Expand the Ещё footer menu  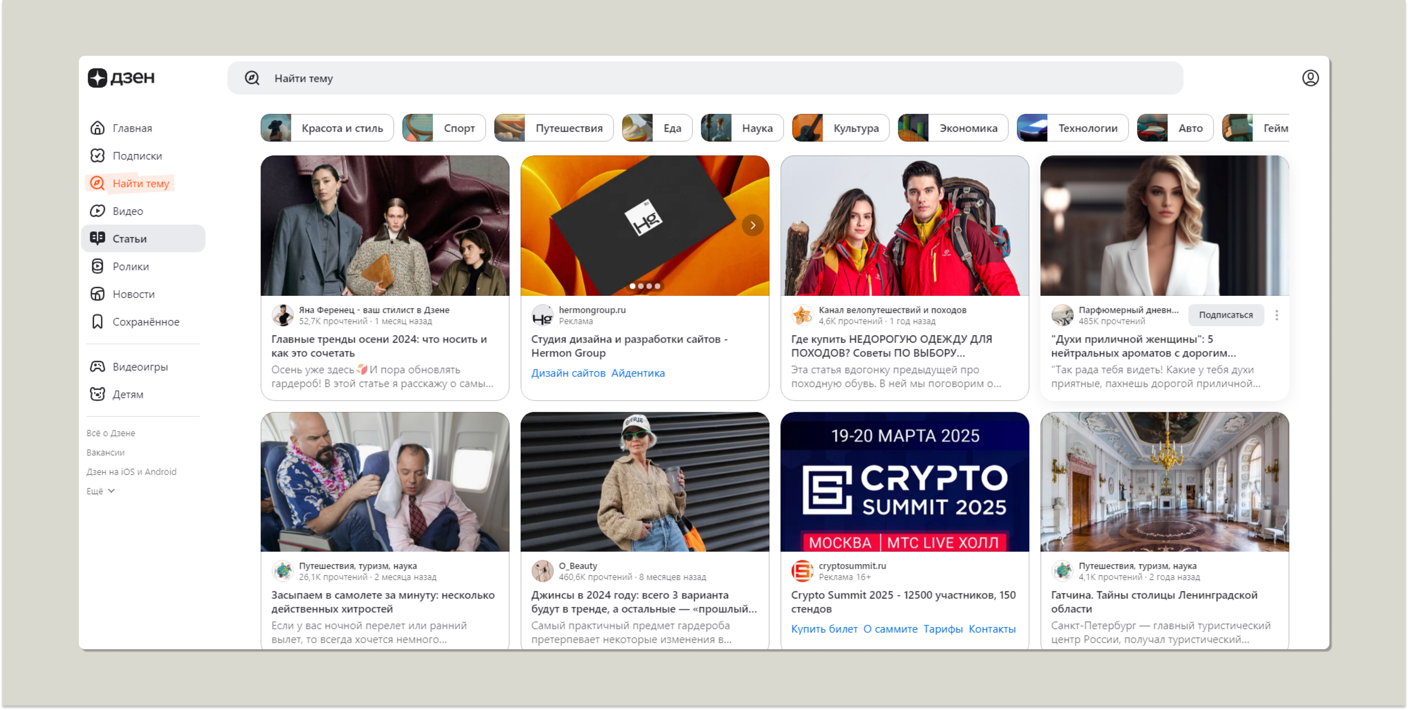tap(101, 491)
